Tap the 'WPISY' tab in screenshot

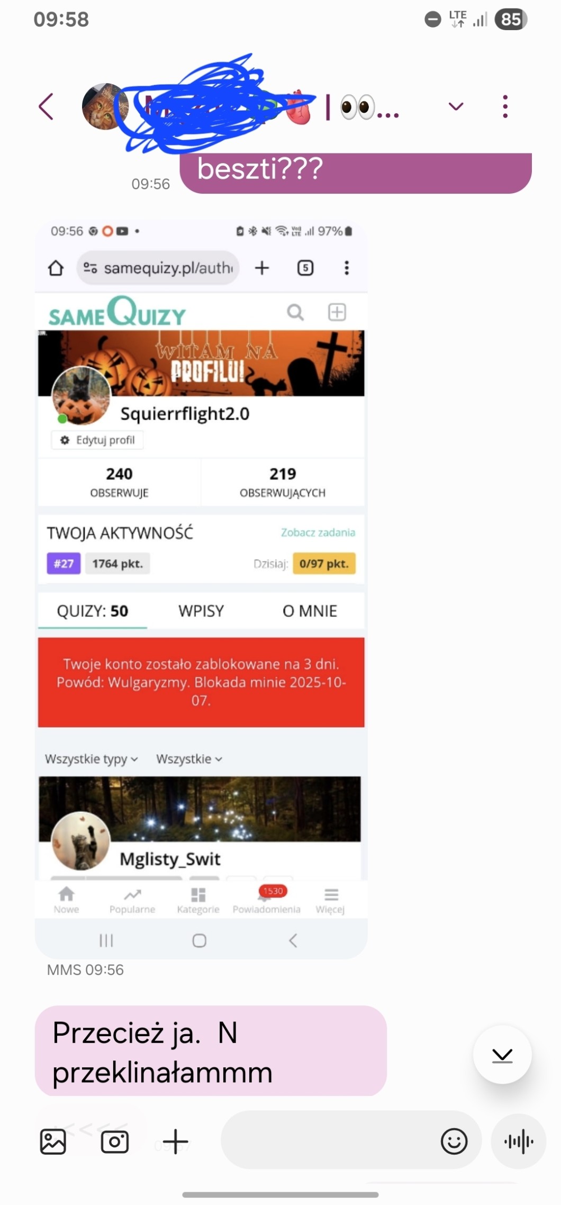(201, 611)
